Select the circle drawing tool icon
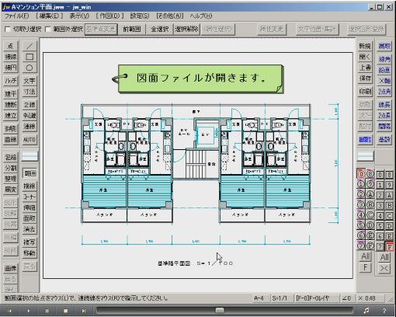 point(30,68)
